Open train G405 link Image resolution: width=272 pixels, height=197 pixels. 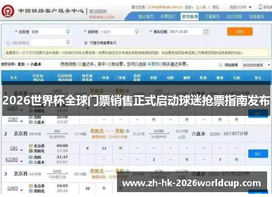click(13, 188)
